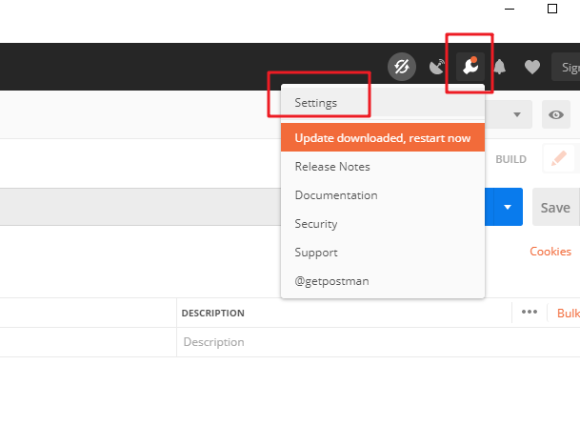
Task: Expand the environment selector dropdown
Action: coord(517,115)
